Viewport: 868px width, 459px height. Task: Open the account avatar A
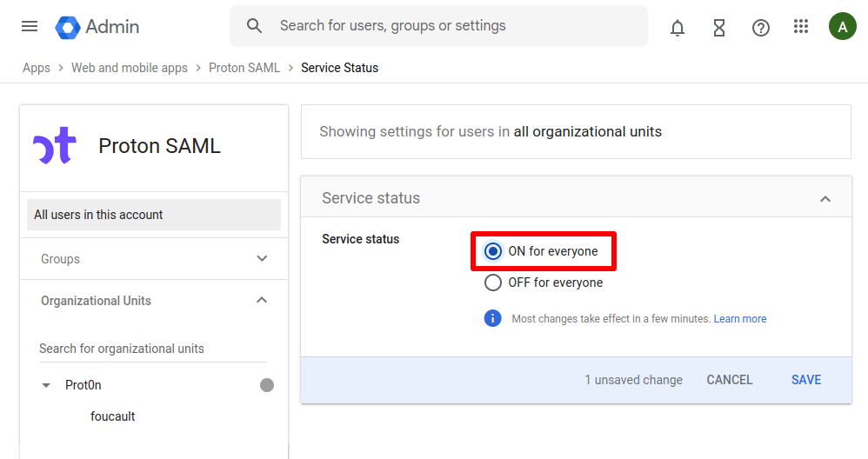point(842,27)
